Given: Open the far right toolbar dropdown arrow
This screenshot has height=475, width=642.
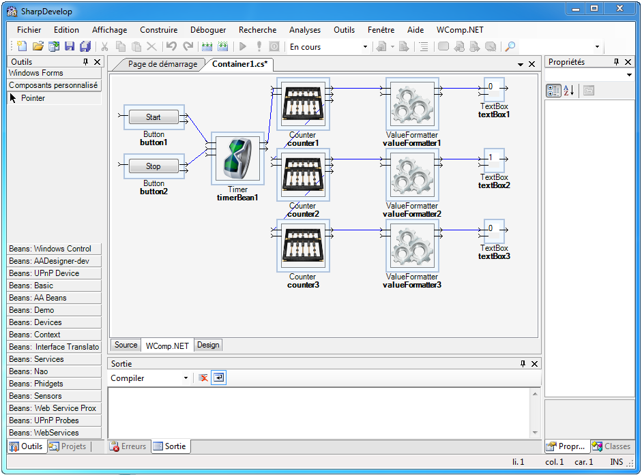Looking at the screenshot, I should pos(598,46).
